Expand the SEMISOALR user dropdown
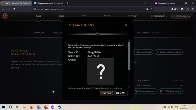This screenshot has width=196, height=110. (x=159, y=16)
